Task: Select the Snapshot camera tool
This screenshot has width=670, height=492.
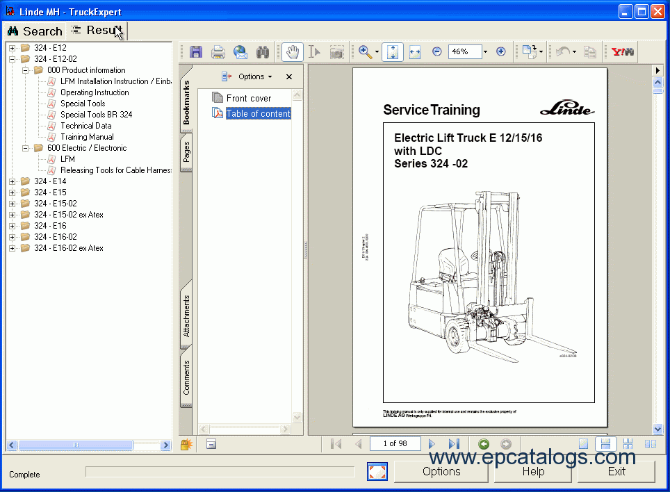Action: (x=336, y=52)
